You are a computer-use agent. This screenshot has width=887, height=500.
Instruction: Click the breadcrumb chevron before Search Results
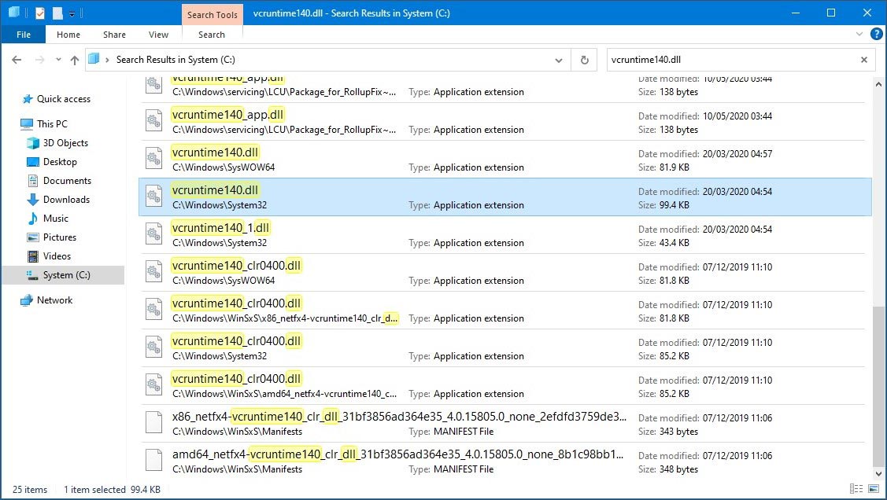tap(107, 60)
